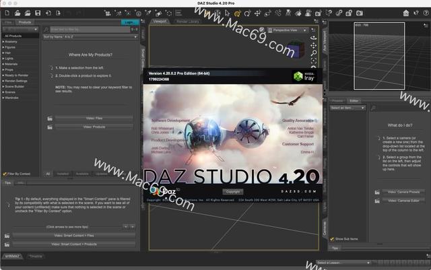The width and height of the screenshot is (431, 270).
Task: Click the Presets tab in Cameras pane
Action: tap(337, 101)
